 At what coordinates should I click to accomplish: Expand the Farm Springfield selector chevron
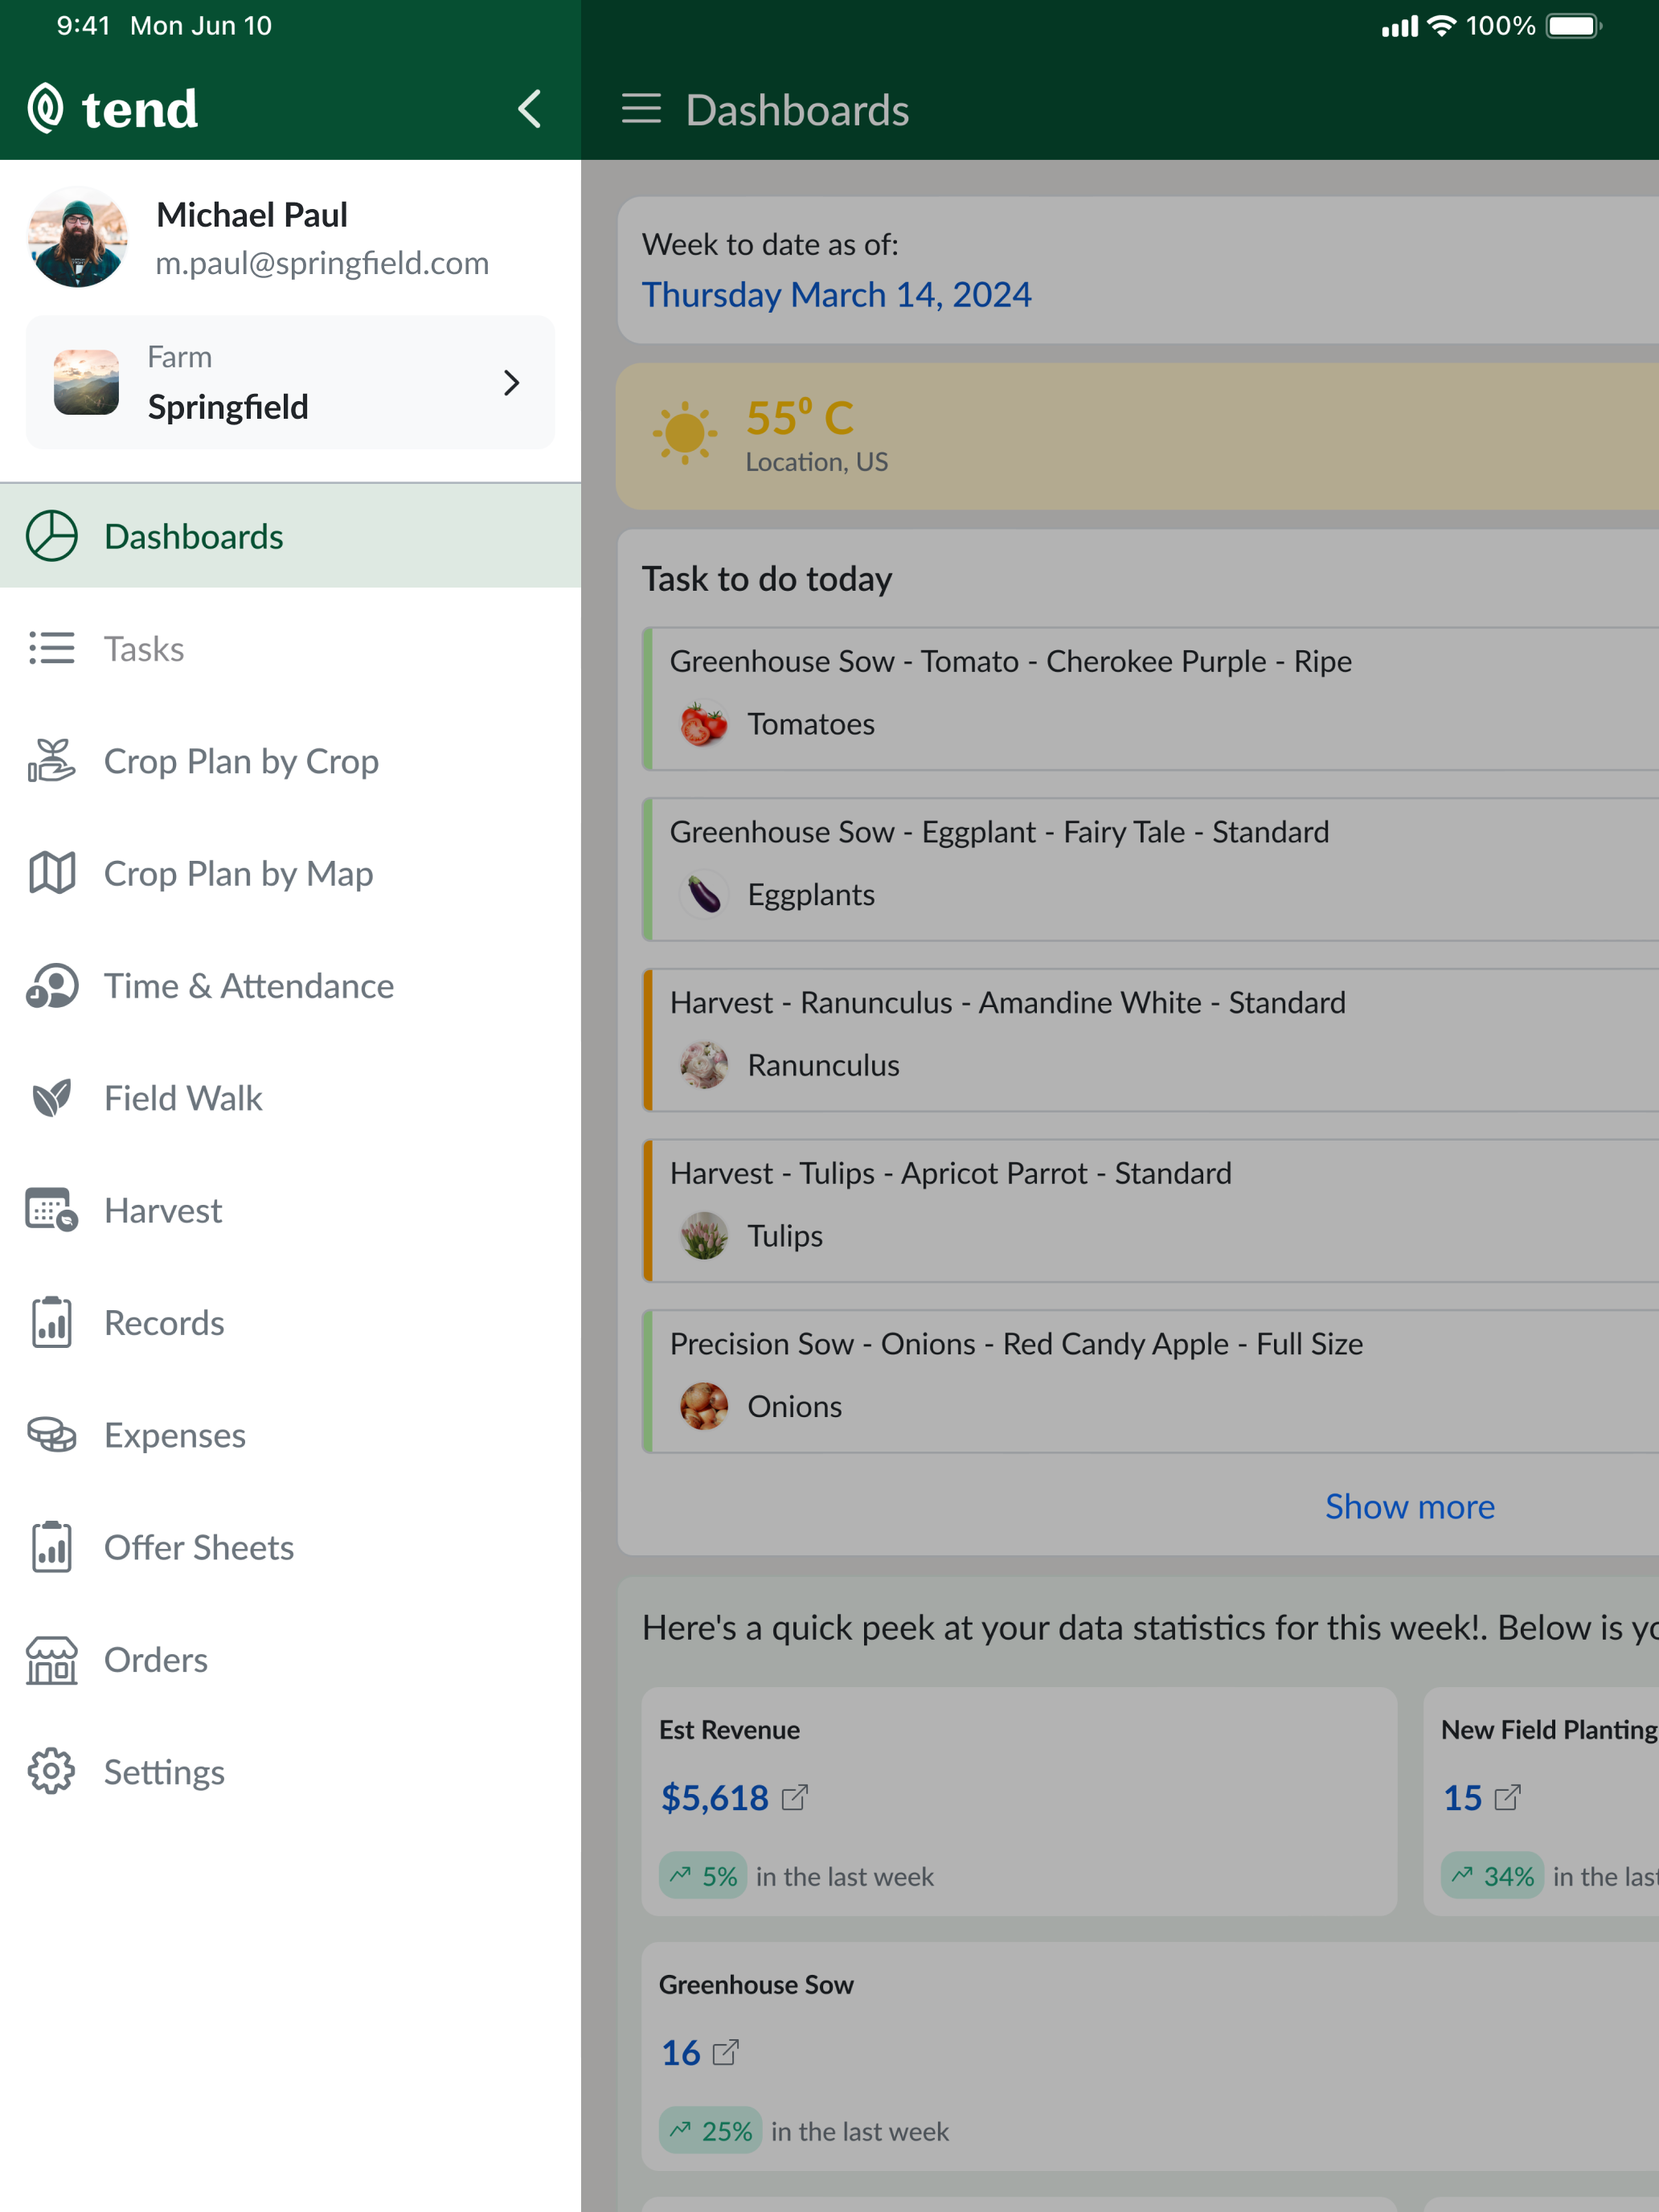[512, 383]
